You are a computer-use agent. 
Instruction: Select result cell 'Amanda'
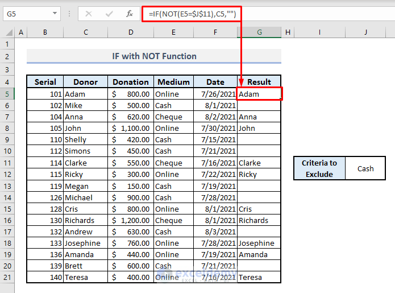pyautogui.click(x=259, y=254)
